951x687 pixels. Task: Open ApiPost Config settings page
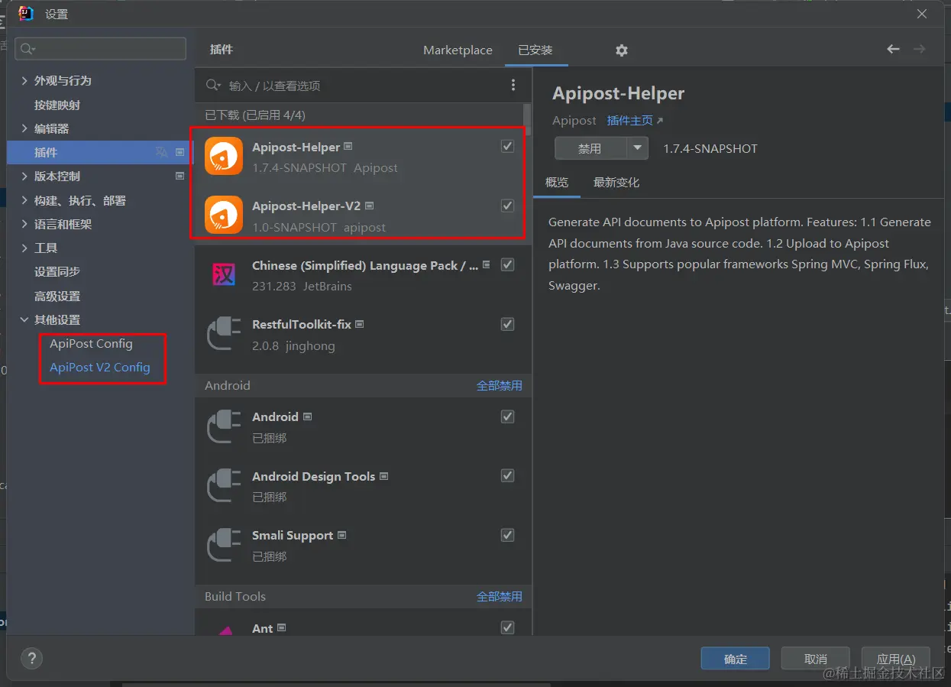tap(91, 343)
